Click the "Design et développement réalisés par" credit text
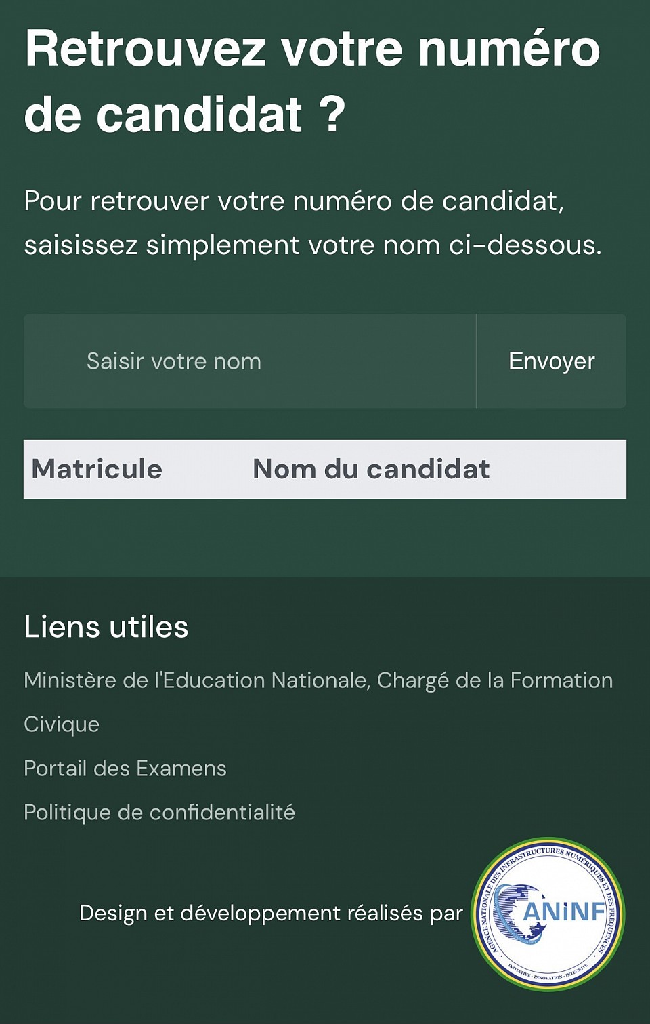This screenshot has height=1024, width=650. click(271, 914)
